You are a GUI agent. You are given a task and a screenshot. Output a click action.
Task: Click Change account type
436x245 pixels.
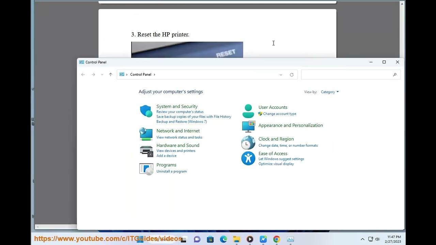pos(280,114)
